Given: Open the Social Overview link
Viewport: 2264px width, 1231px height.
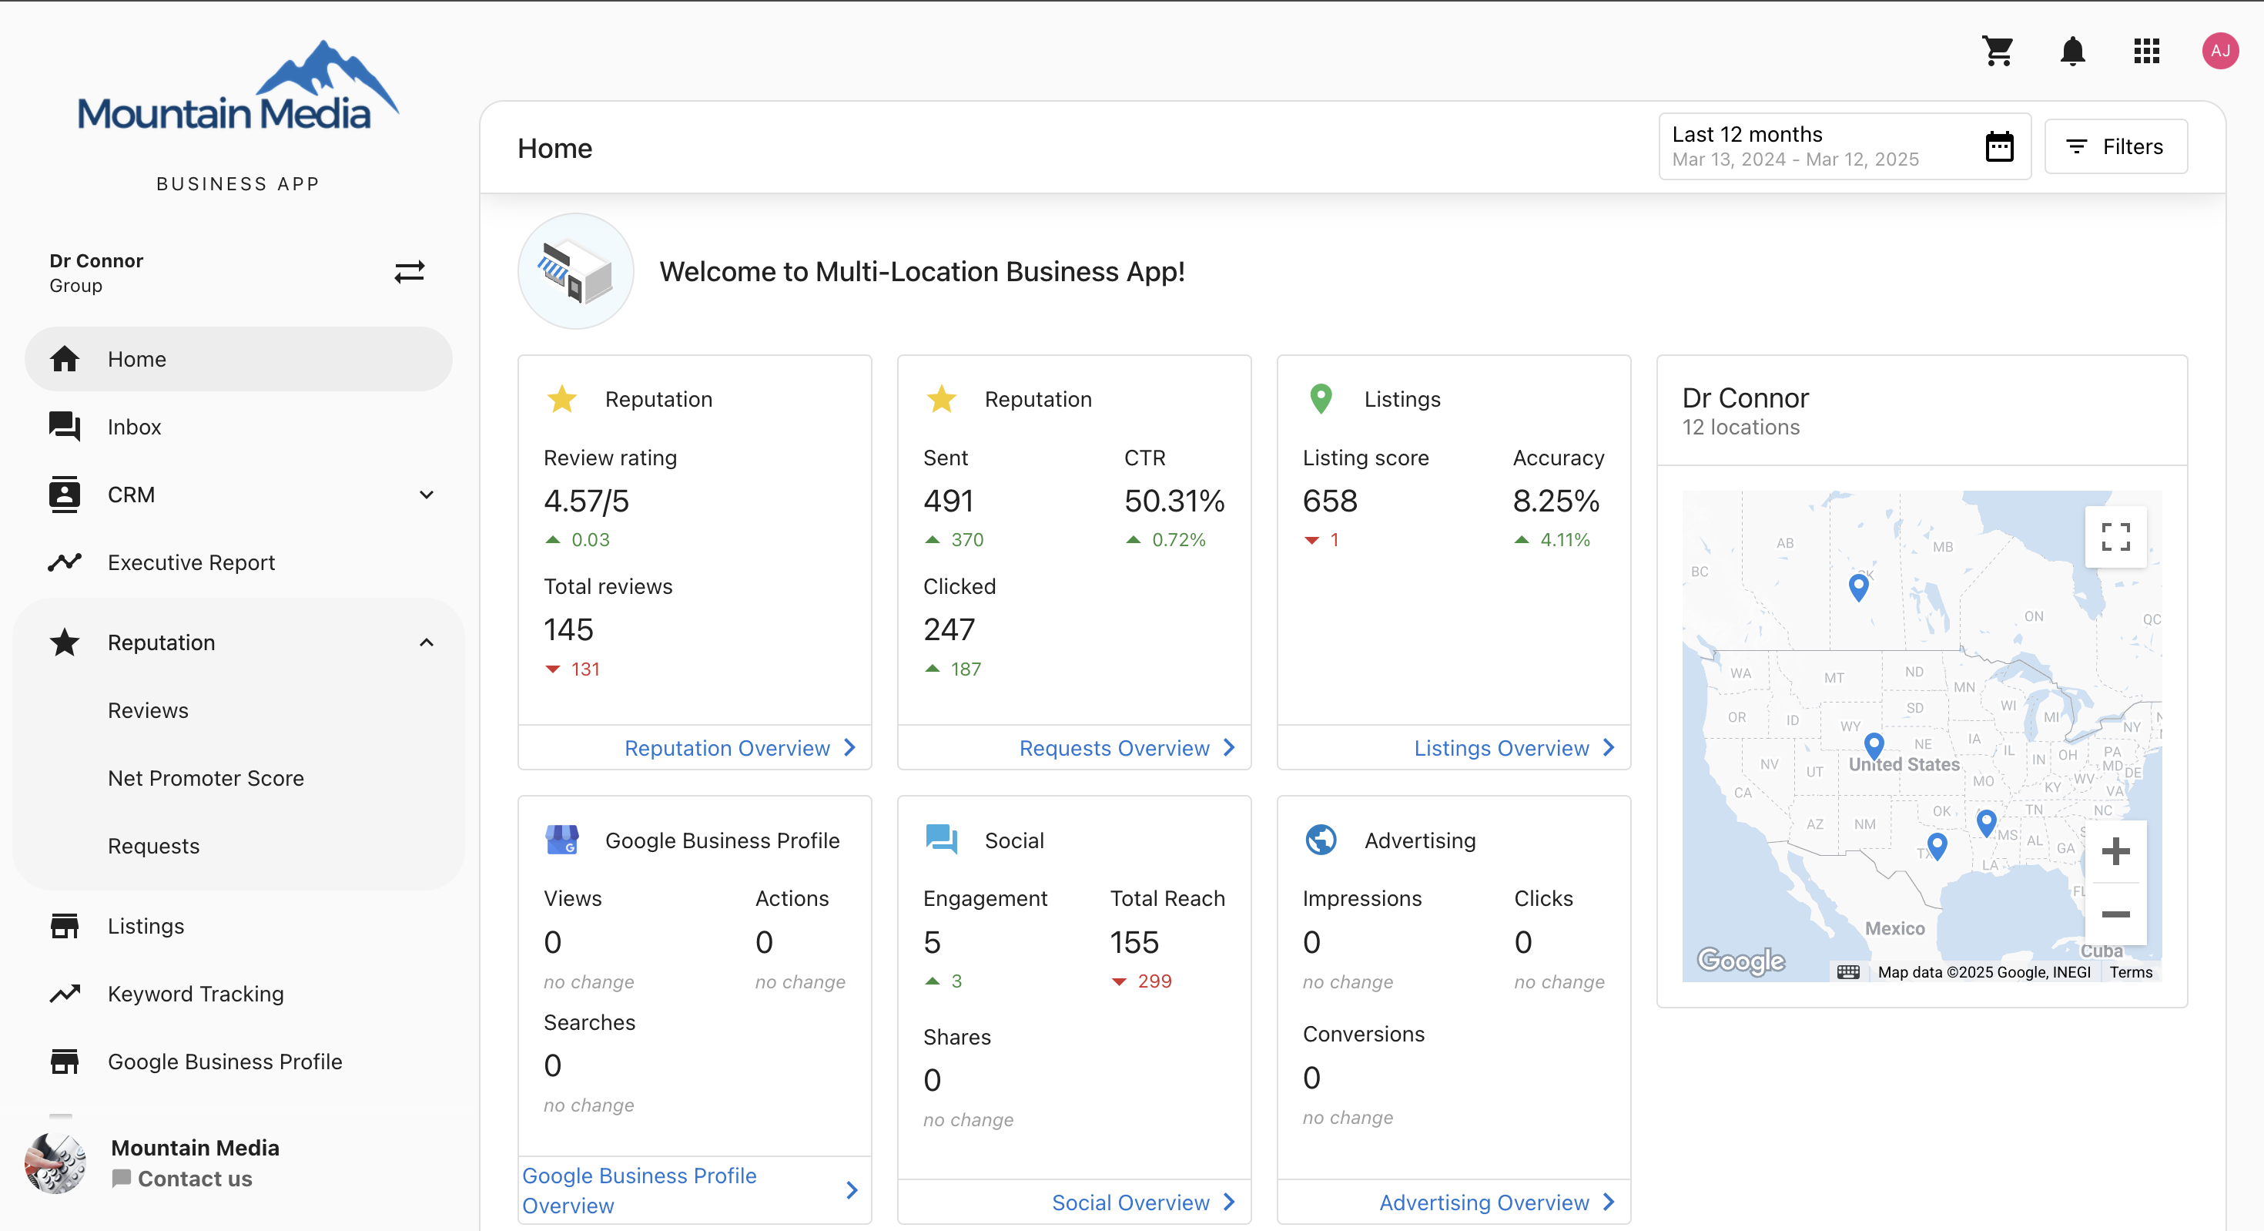Looking at the screenshot, I should pos(1130,1202).
